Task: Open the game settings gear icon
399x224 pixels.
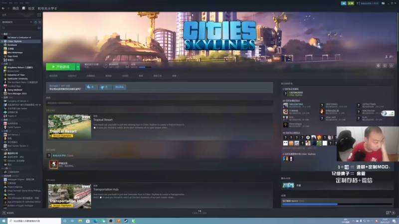Action: pos(378,66)
